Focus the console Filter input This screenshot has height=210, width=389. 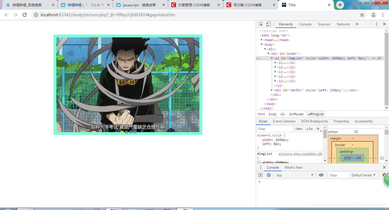338,175
